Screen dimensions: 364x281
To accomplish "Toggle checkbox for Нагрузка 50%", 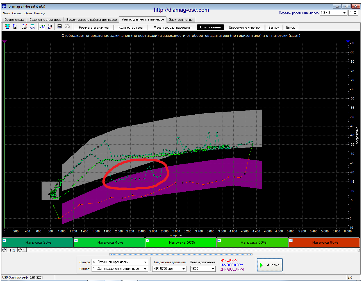I will click(148, 240).
